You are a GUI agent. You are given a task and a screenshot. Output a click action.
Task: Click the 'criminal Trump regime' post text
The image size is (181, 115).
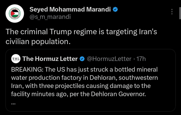coord(81,32)
